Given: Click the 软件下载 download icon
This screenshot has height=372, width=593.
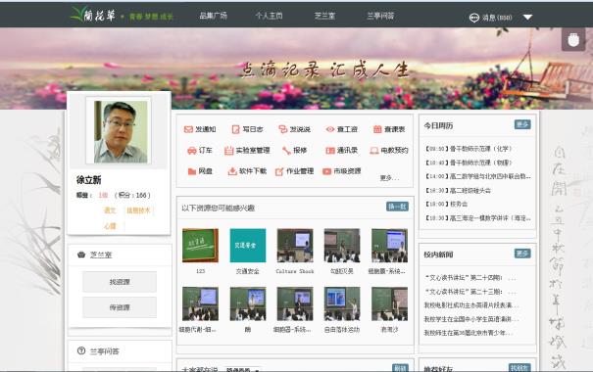Looking at the screenshot, I should click(x=232, y=171).
